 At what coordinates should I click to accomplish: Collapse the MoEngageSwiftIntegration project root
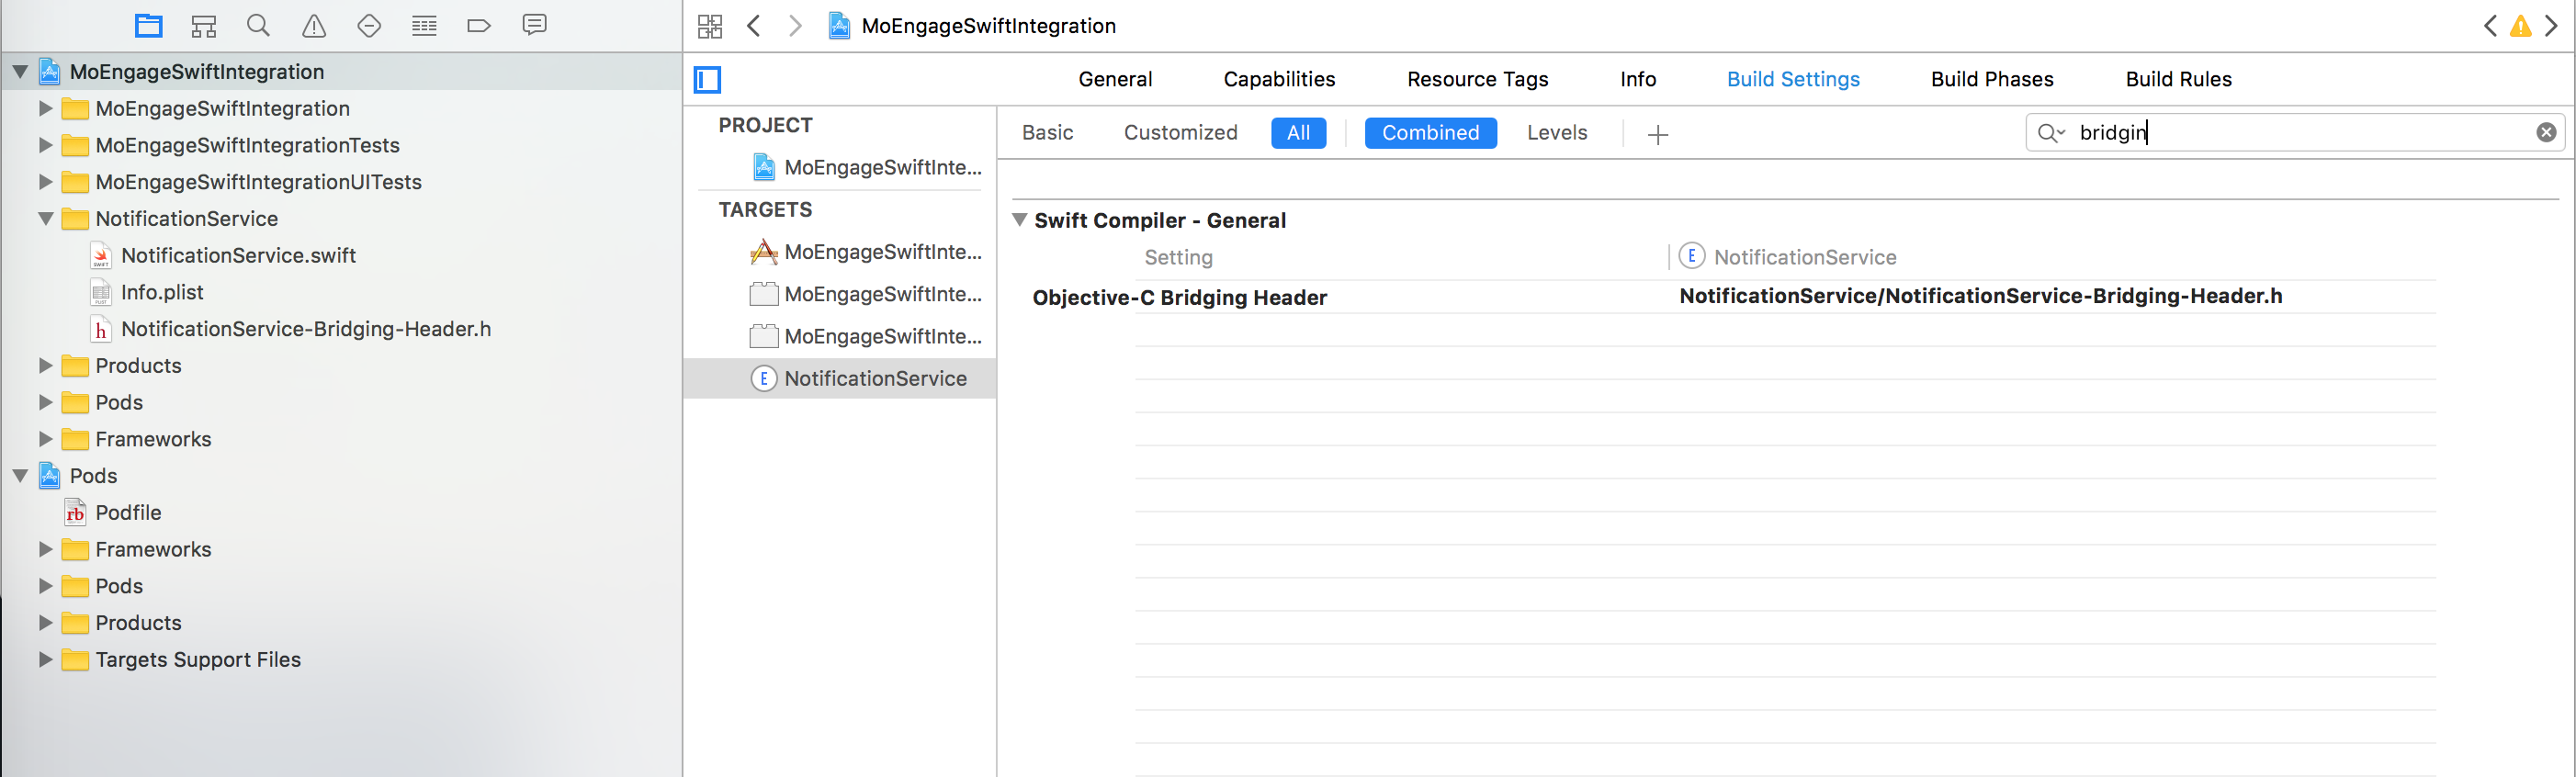[x=20, y=72]
